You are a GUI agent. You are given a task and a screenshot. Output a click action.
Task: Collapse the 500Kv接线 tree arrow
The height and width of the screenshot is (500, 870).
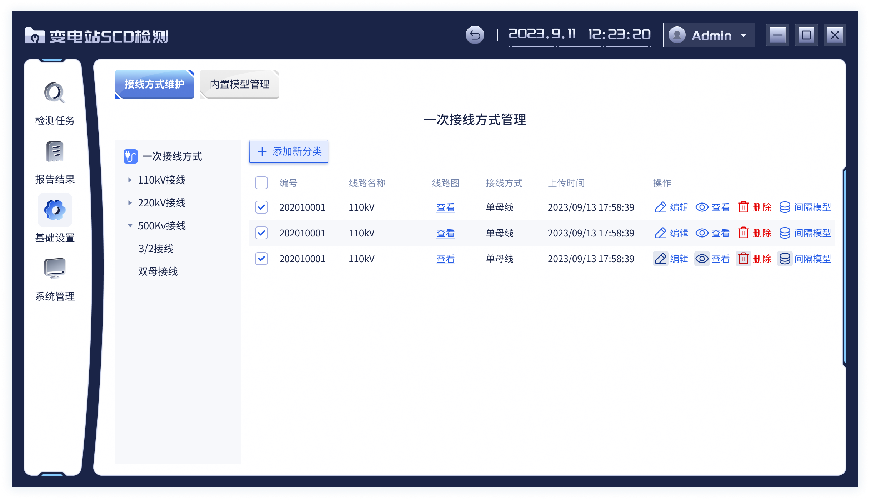pyautogui.click(x=130, y=226)
